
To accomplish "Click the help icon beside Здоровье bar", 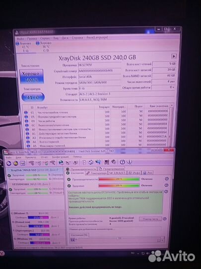I will [x=166, y=185].
